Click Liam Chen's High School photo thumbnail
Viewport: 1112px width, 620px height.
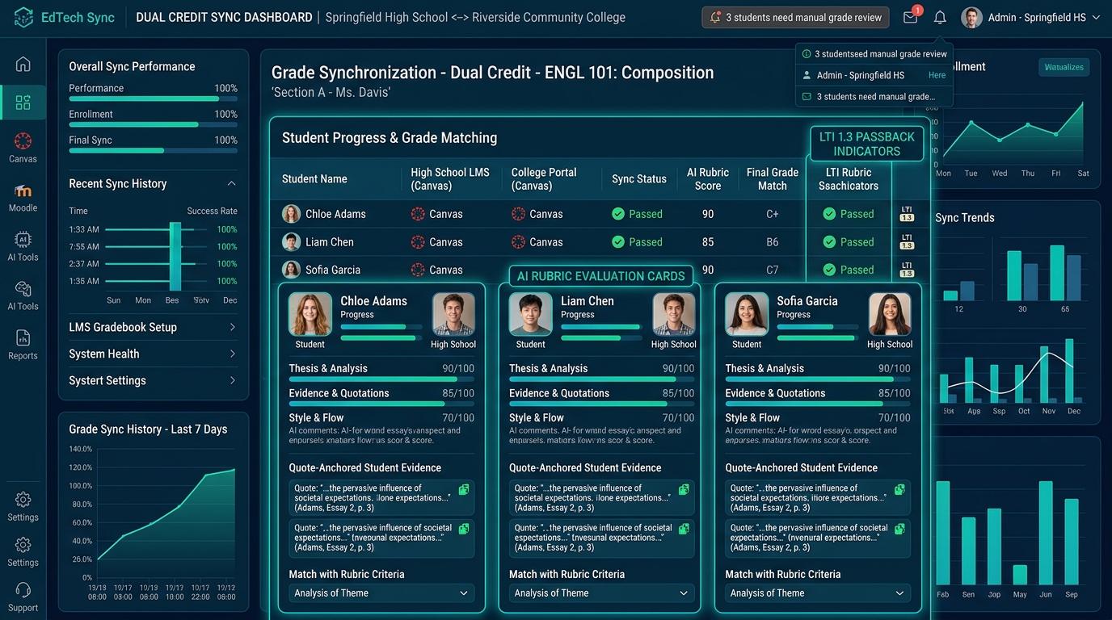click(x=673, y=314)
